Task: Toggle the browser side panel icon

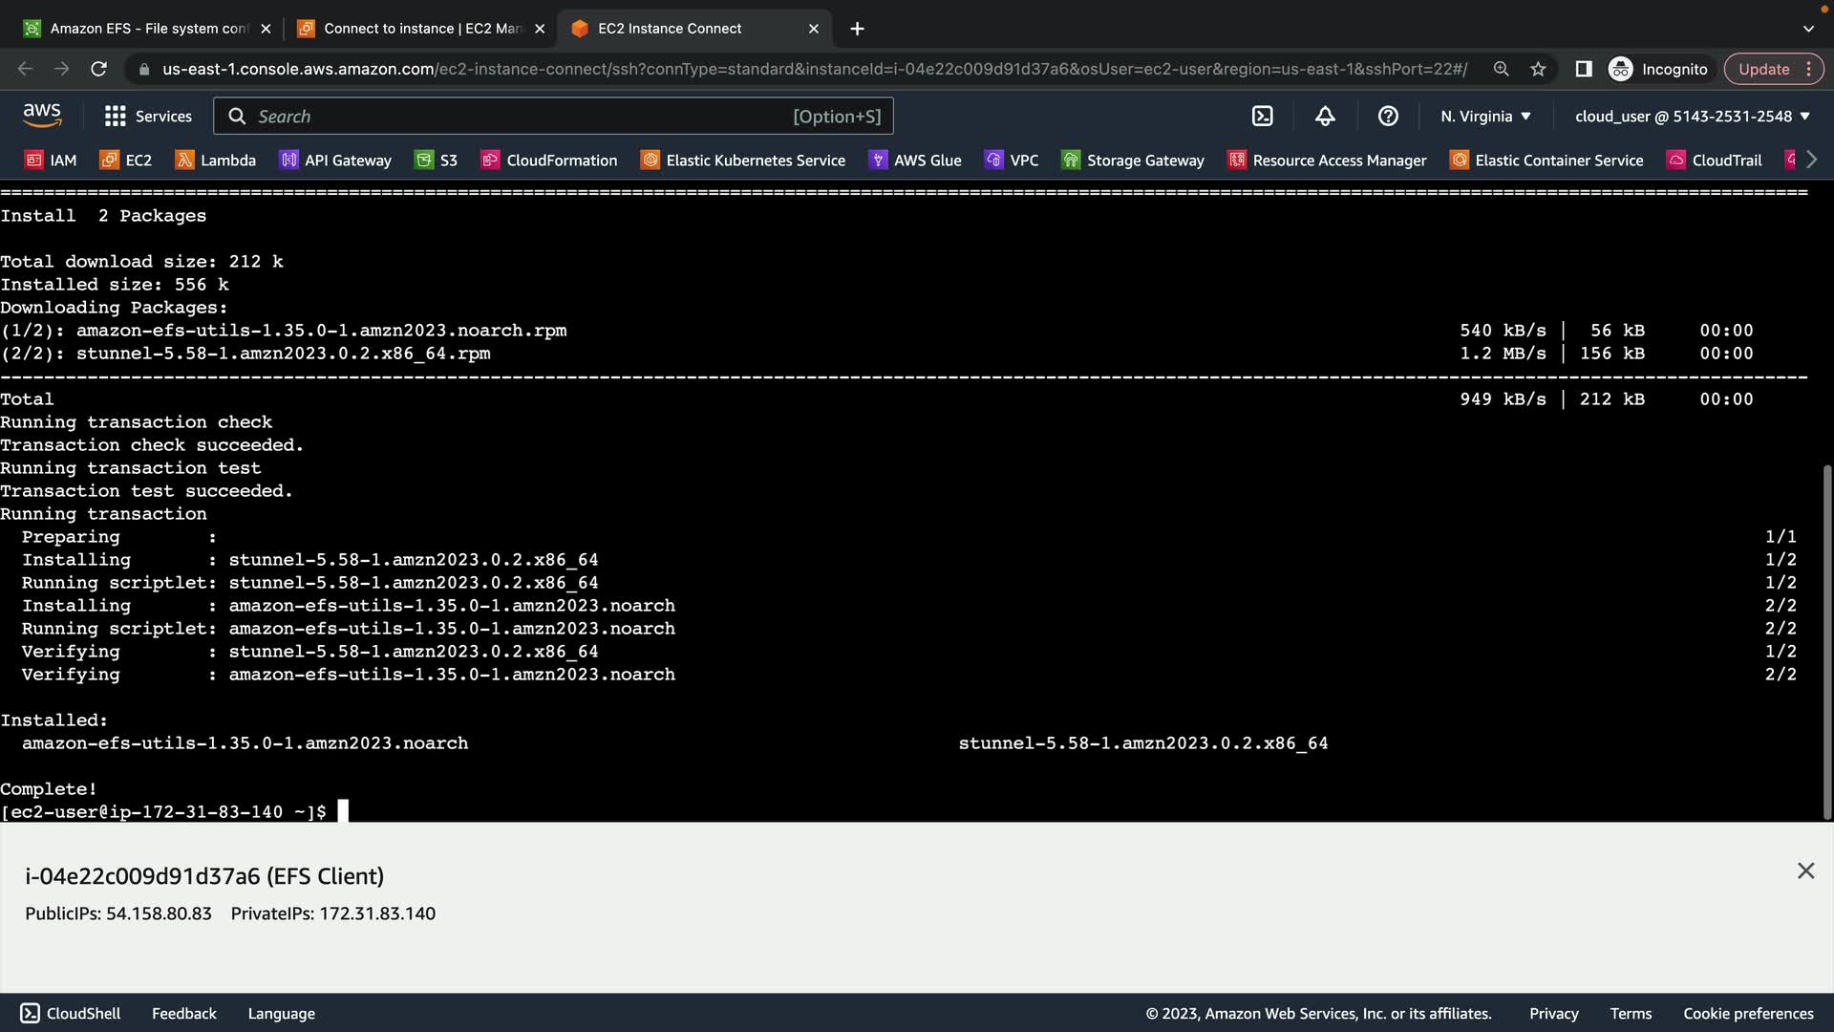Action: click(x=1583, y=69)
